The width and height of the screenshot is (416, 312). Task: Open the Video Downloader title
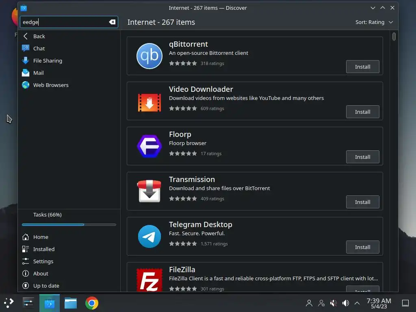[201, 89]
